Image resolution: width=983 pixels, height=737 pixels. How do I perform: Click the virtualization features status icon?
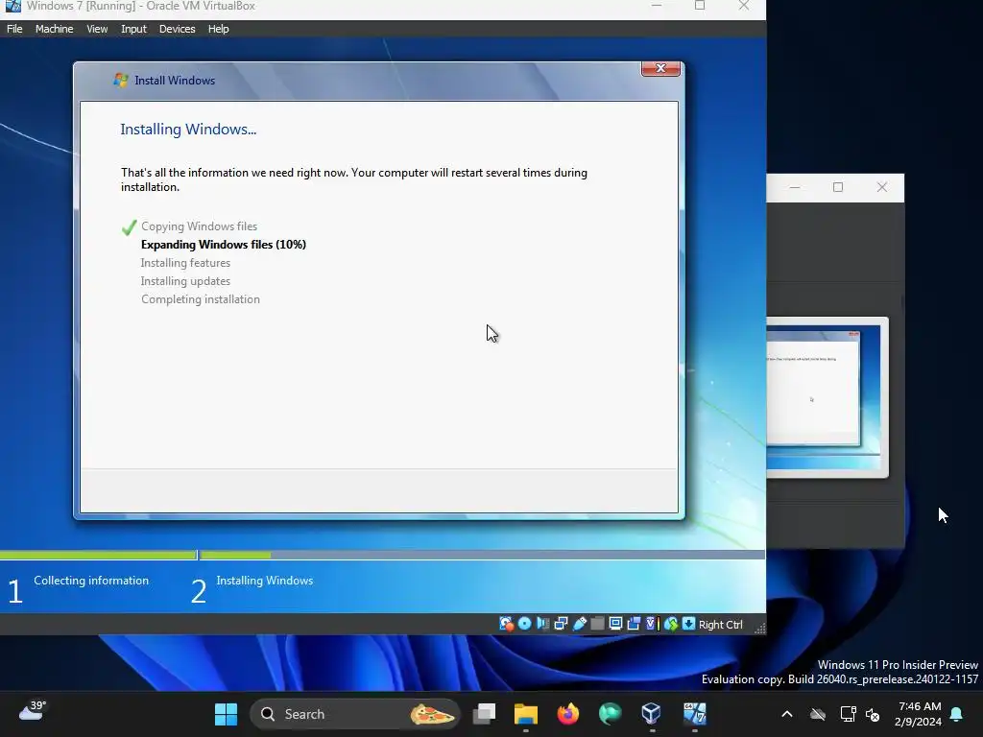652,624
